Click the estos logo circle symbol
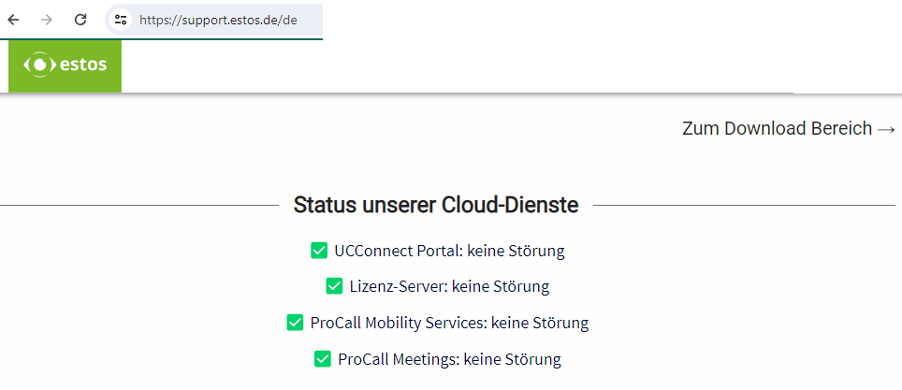 pyautogui.click(x=38, y=65)
